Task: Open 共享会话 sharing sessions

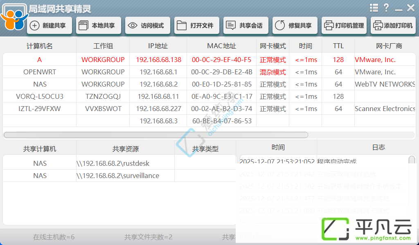Action: coord(246,26)
